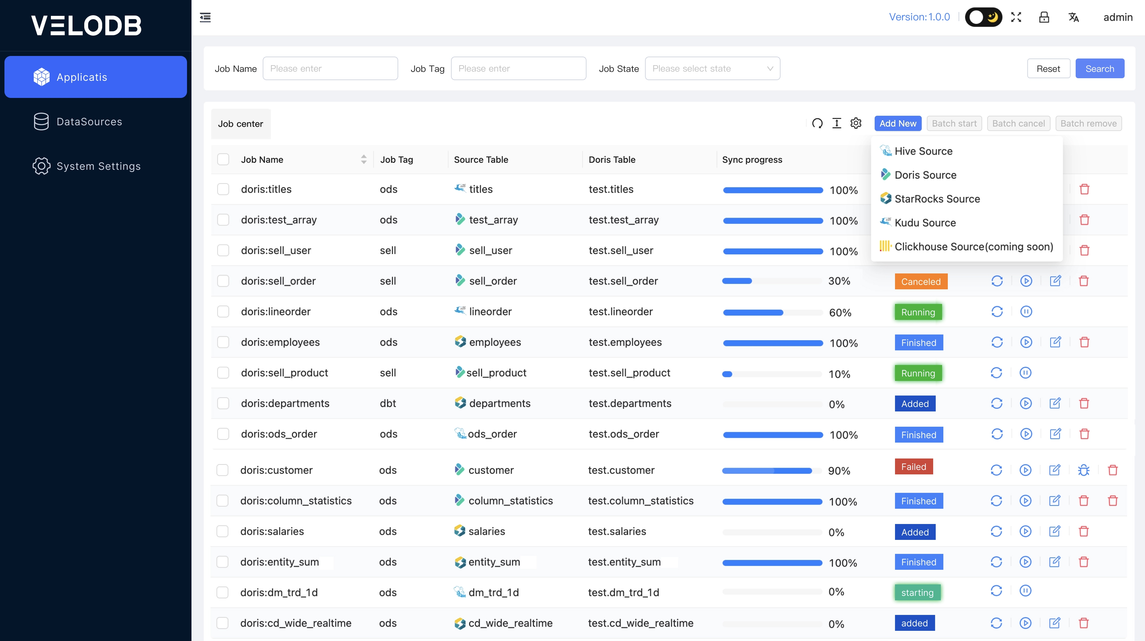Edit the doris:employees job
This screenshot has width=1145, height=641.
[1055, 342]
